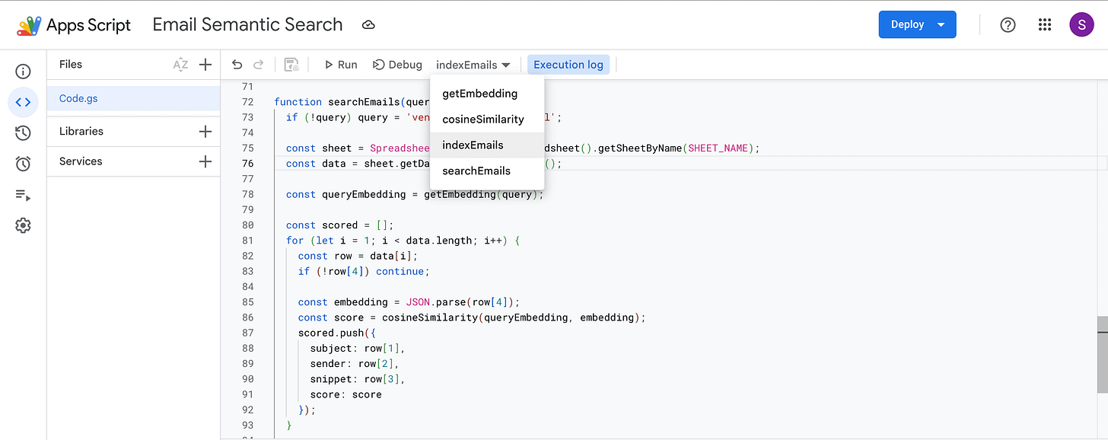
Task: Add a new file with plus icon
Action: [x=205, y=65]
